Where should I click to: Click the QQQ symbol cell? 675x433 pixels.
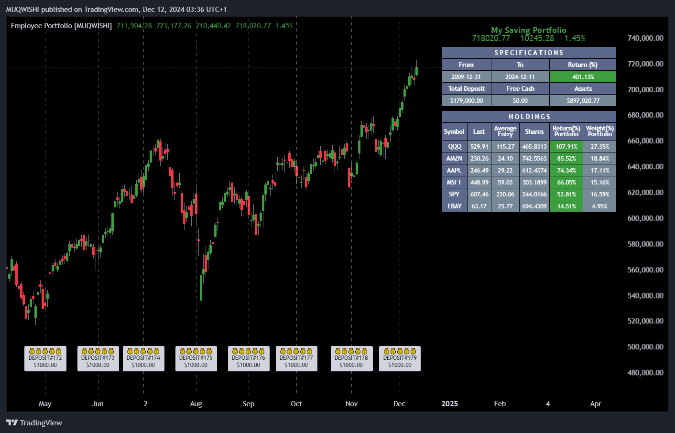[454, 146]
